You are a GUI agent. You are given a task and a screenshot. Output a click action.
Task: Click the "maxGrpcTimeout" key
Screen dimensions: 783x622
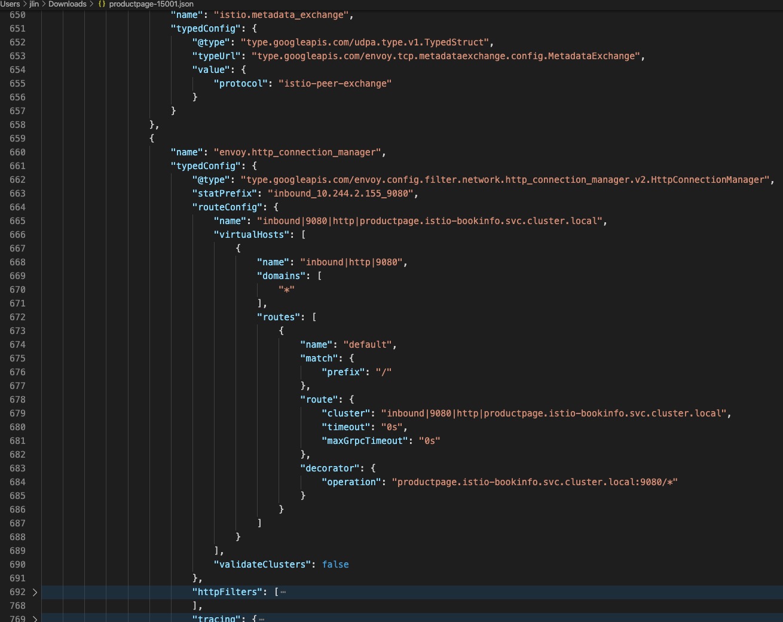(365, 441)
